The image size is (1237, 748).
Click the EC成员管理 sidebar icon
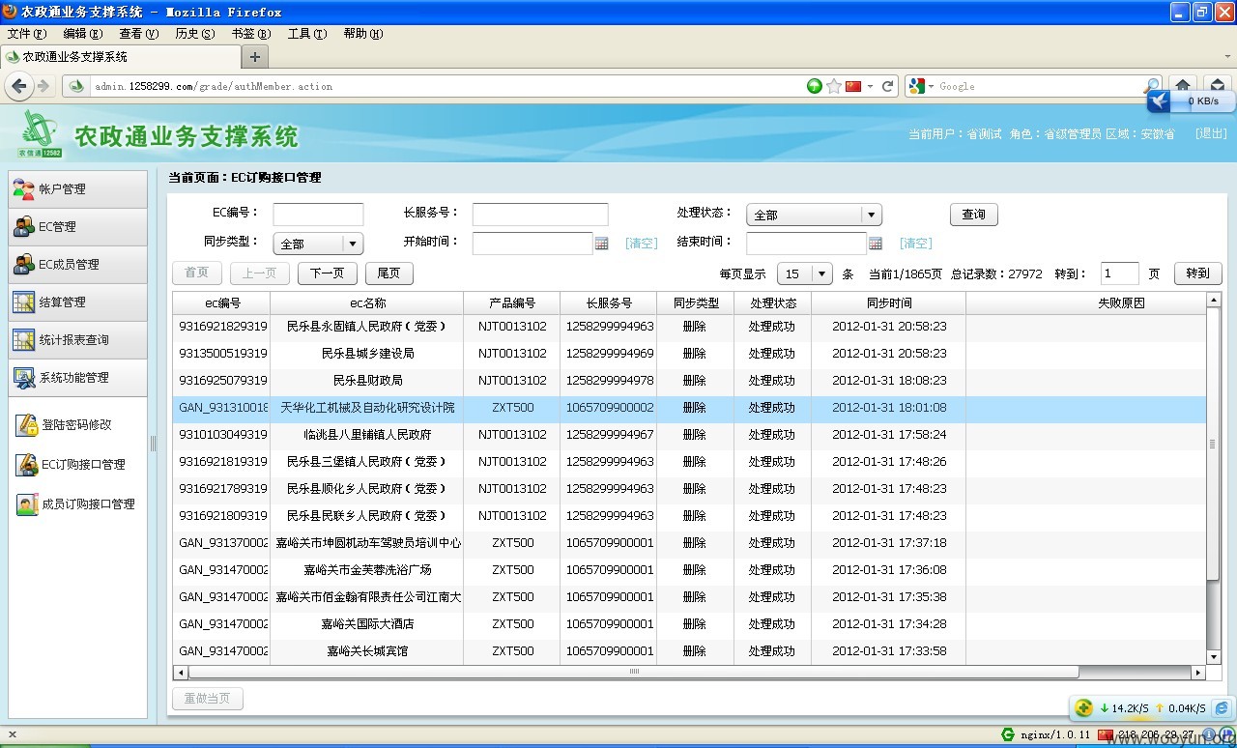(24, 265)
